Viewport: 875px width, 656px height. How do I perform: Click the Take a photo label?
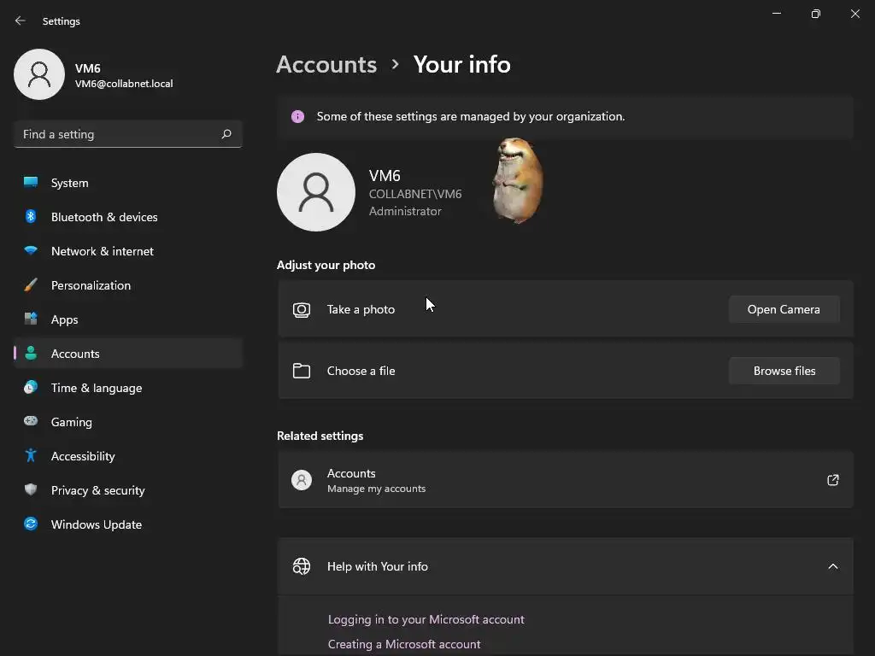coord(361,309)
